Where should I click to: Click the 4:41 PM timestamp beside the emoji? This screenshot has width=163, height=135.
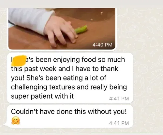[119, 123]
